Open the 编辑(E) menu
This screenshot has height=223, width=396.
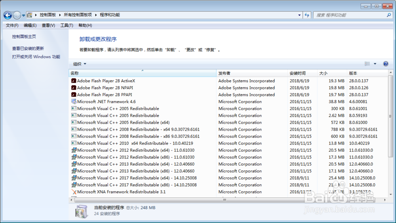30,25
